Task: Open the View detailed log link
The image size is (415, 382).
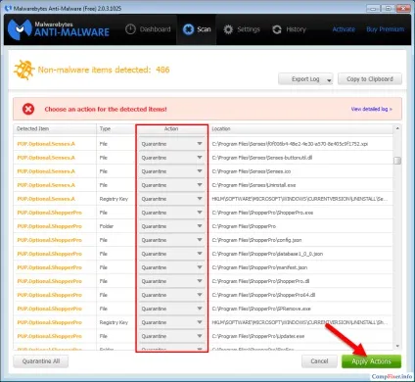Action: click(x=372, y=109)
